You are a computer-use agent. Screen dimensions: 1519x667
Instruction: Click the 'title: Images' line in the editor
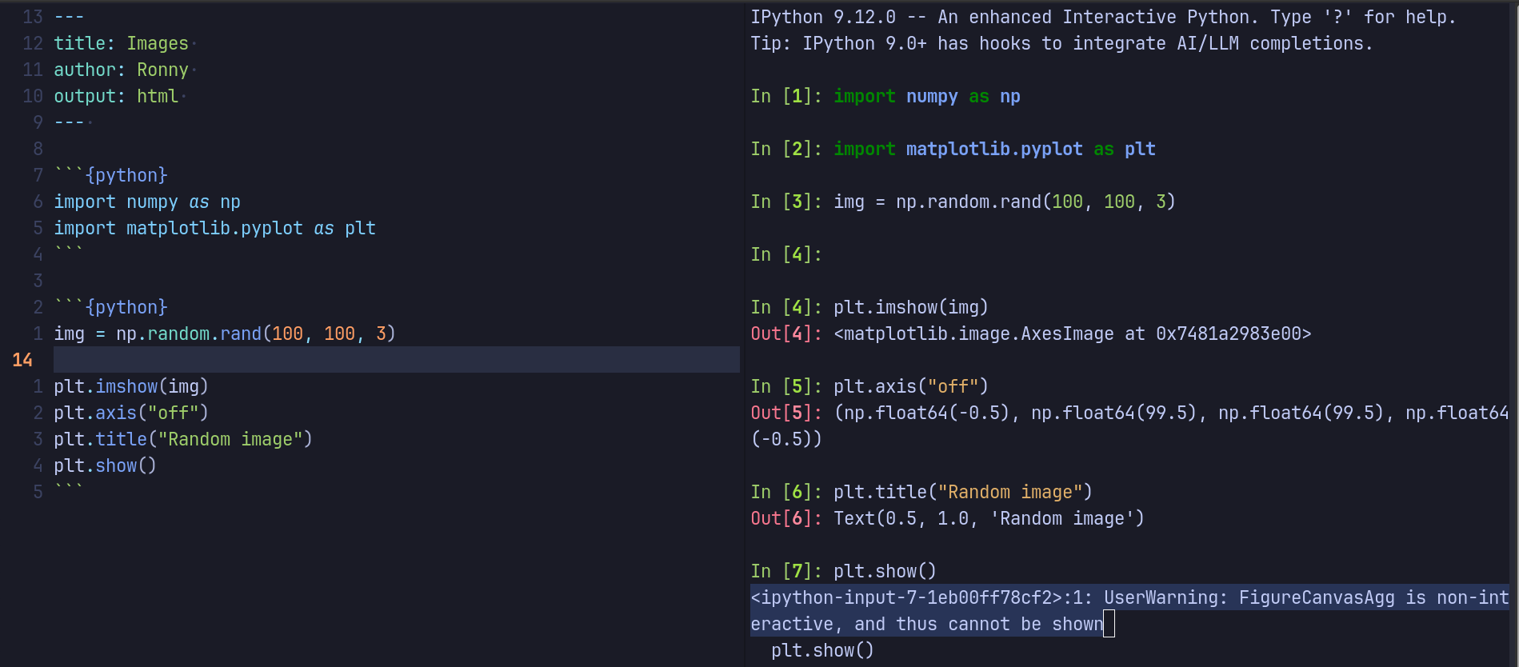(x=121, y=43)
